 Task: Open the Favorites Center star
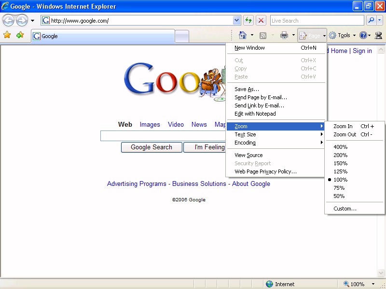(7, 35)
